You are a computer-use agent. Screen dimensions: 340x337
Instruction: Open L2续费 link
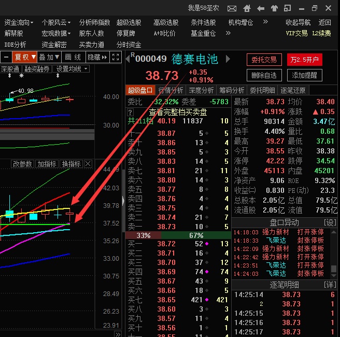pyautogui.click(x=321, y=33)
